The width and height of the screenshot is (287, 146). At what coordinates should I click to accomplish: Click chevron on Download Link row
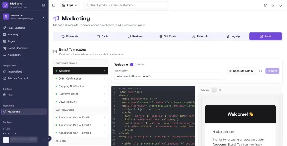[104, 102]
